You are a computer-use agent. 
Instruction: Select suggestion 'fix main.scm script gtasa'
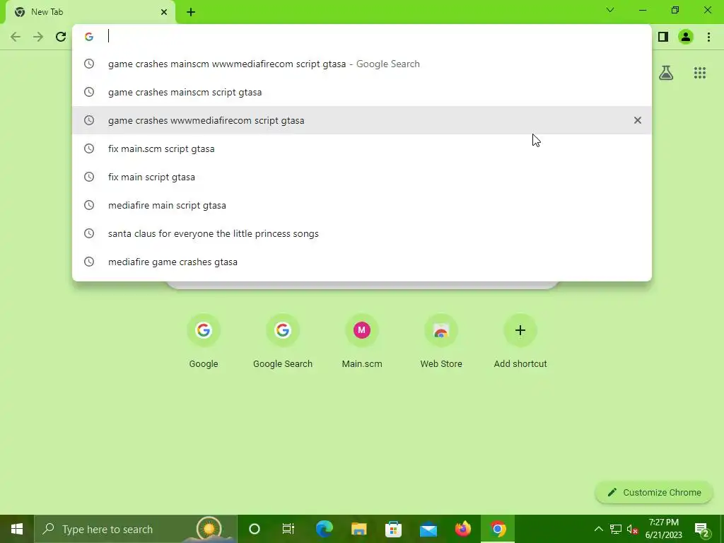point(361,148)
